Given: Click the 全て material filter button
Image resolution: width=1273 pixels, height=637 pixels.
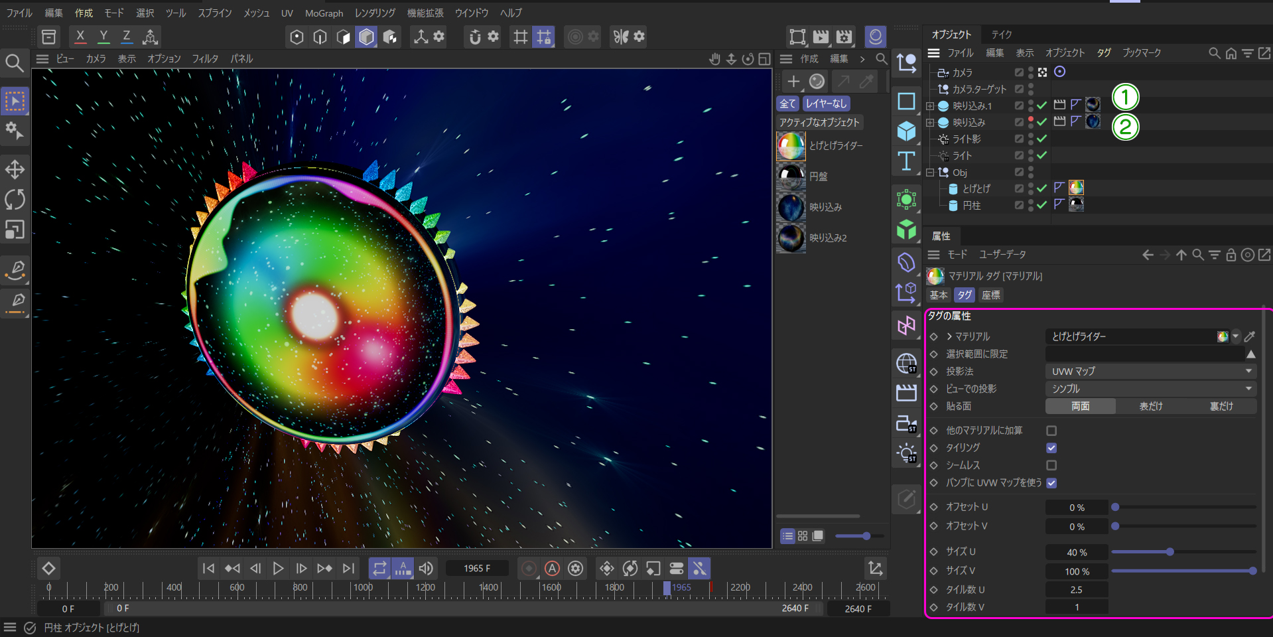Looking at the screenshot, I should tap(787, 104).
